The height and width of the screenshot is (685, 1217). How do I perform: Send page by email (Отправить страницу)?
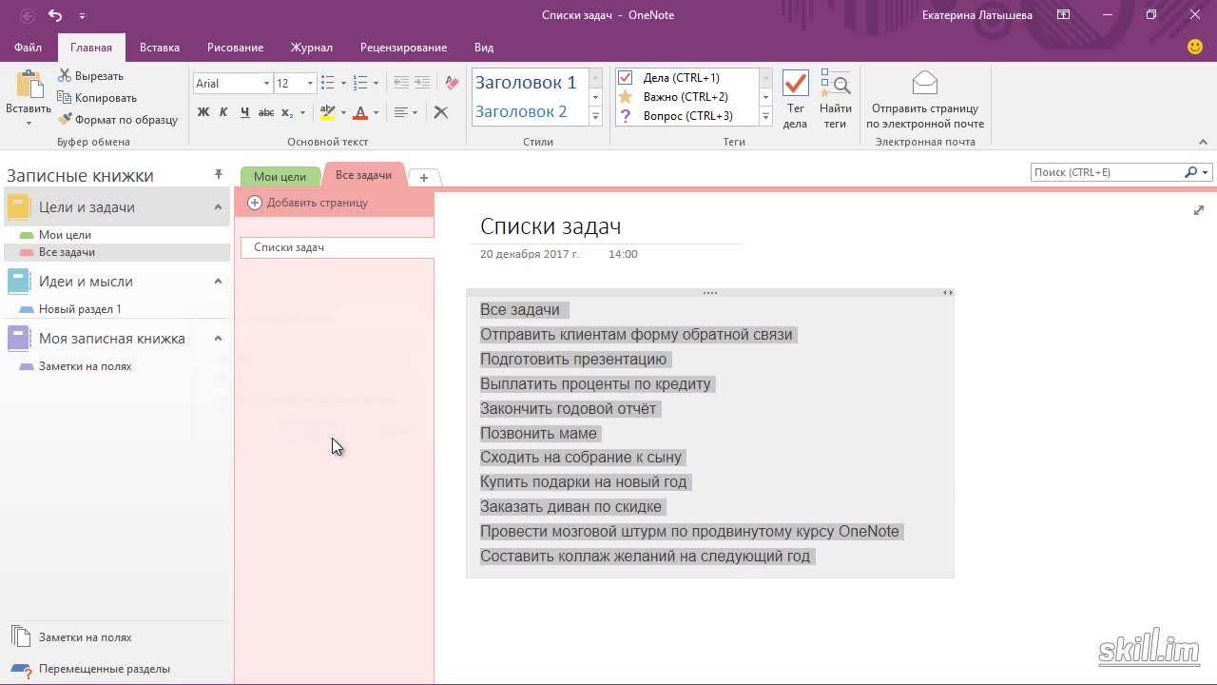point(925,99)
